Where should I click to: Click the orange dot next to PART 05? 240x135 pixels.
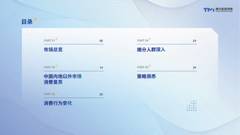tap(150, 66)
